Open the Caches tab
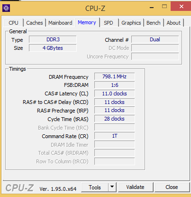The height and width of the screenshot is (197, 191). tap(35, 23)
